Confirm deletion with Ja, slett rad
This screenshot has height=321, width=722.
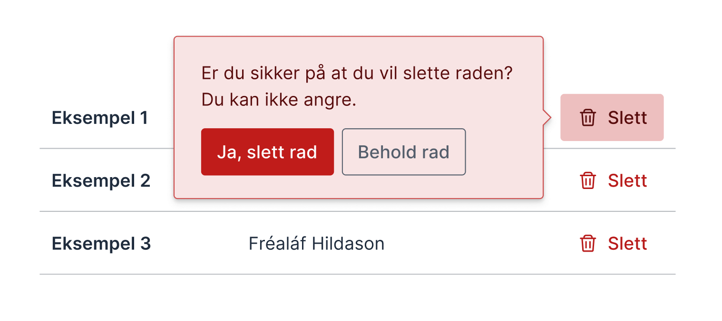click(267, 152)
